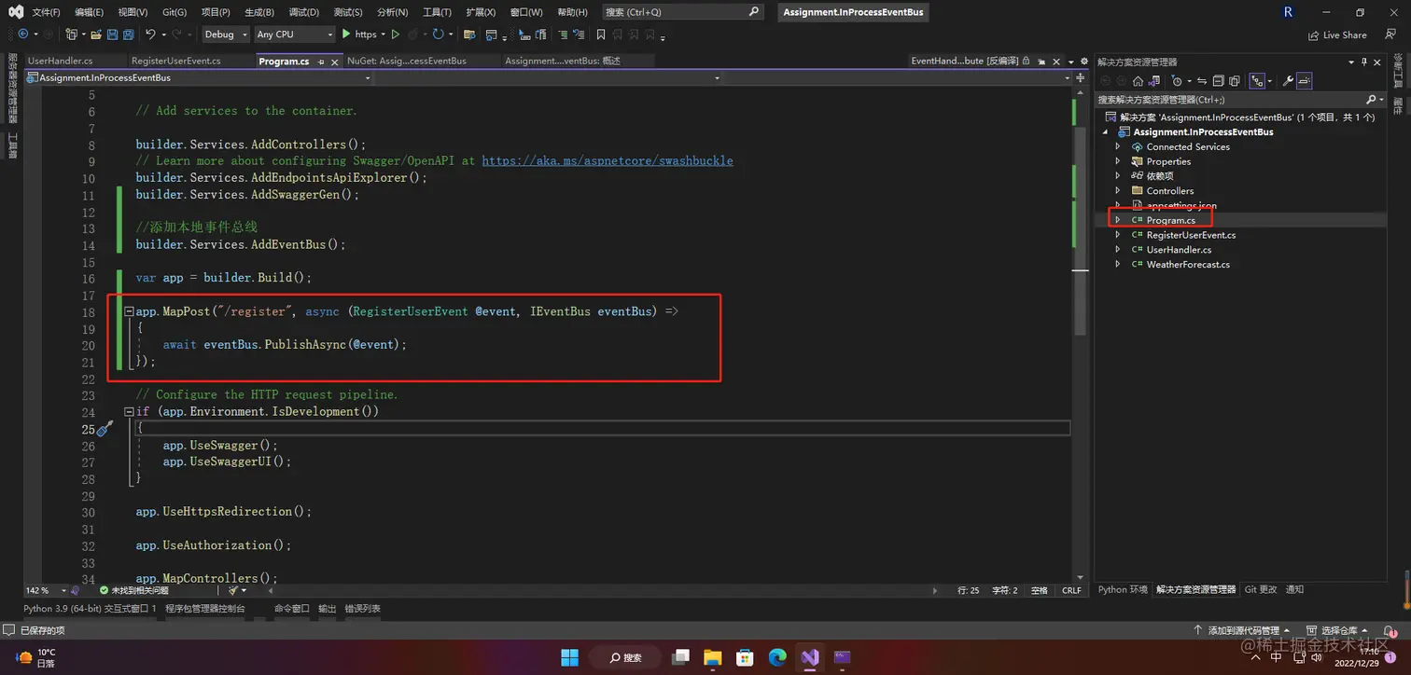Expand the Properties node in Solution Explorer

point(1118,161)
